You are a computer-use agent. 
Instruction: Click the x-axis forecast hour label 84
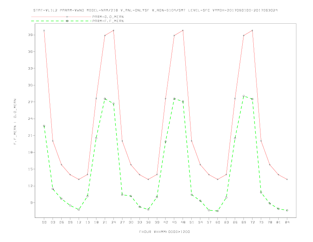coord(287,222)
